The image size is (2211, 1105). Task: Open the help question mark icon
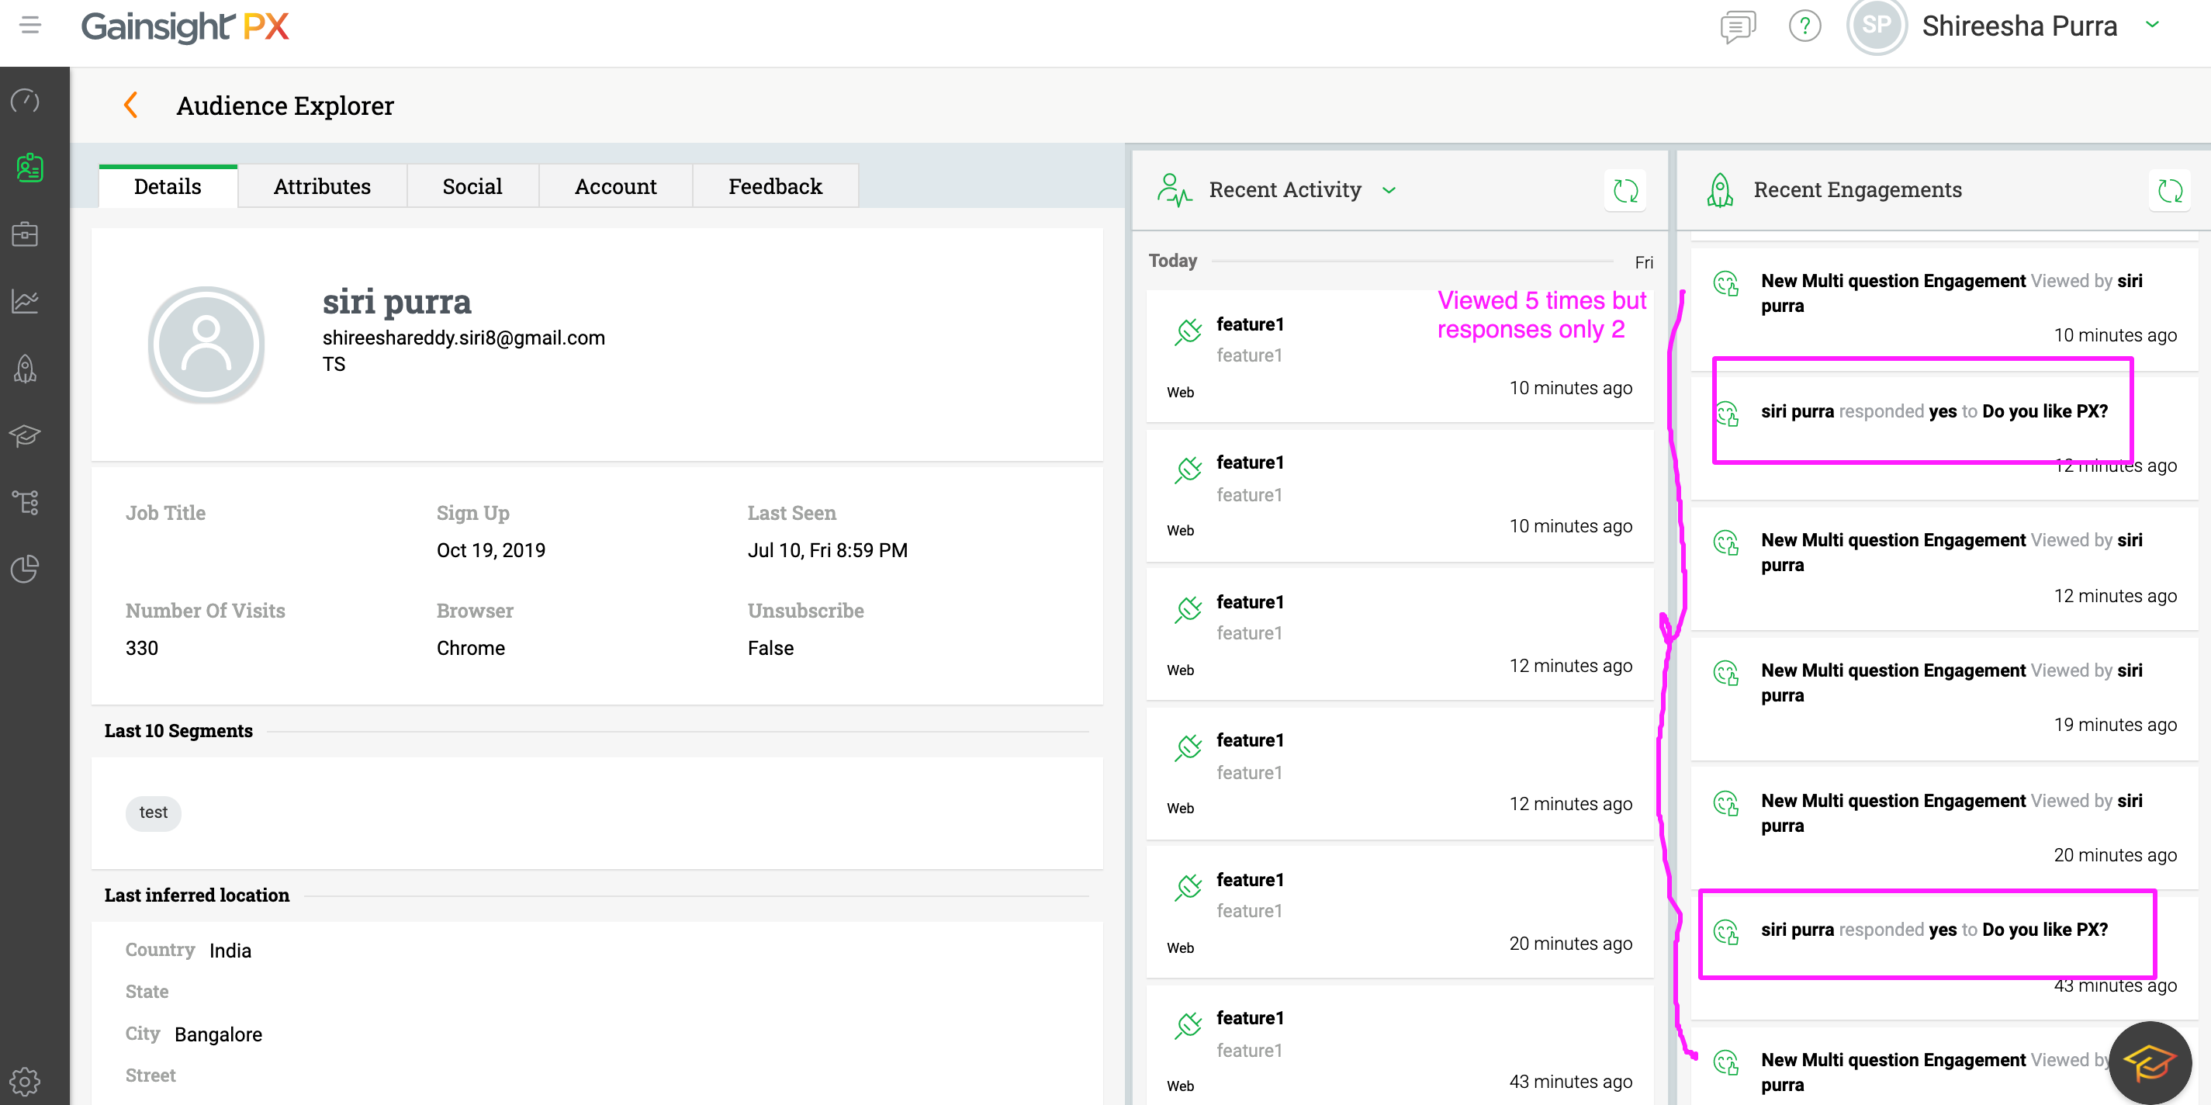tap(1804, 26)
